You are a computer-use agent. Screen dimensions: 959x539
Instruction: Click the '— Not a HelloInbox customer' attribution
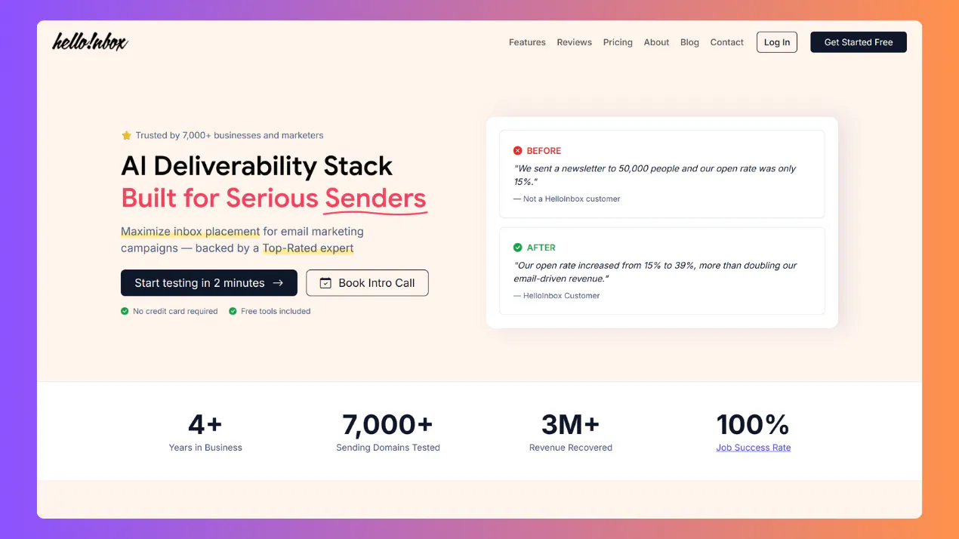(567, 199)
